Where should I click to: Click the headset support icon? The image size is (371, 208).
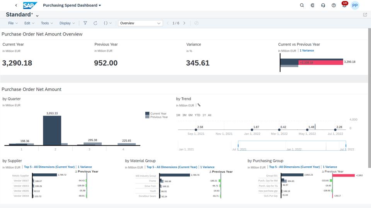323,5
